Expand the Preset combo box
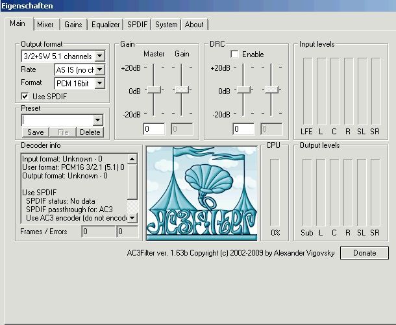The width and height of the screenshot is (396, 325). click(98, 120)
